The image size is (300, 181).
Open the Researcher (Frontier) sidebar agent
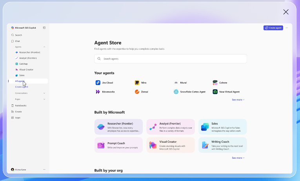pos(28,52)
